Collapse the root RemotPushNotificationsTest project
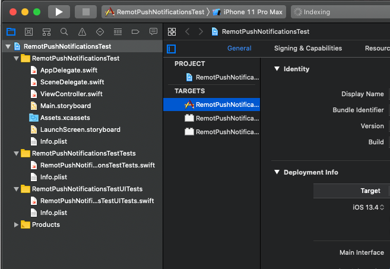 pos(8,46)
